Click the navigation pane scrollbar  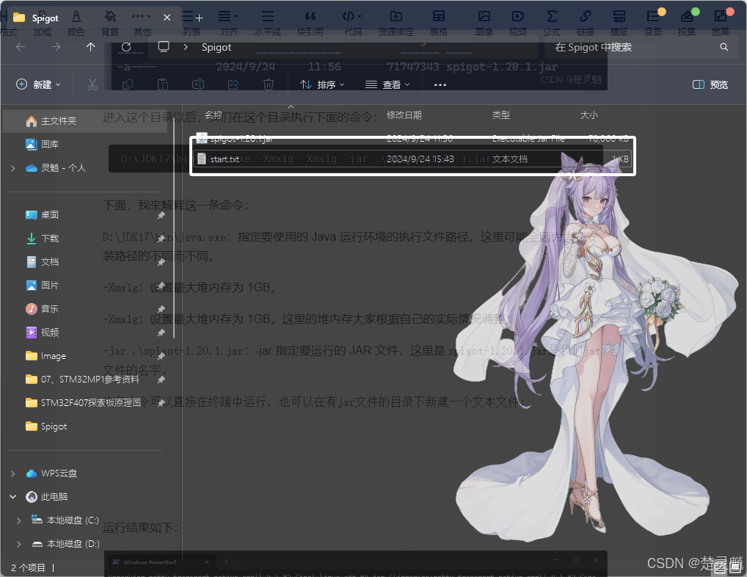(x=174, y=229)
